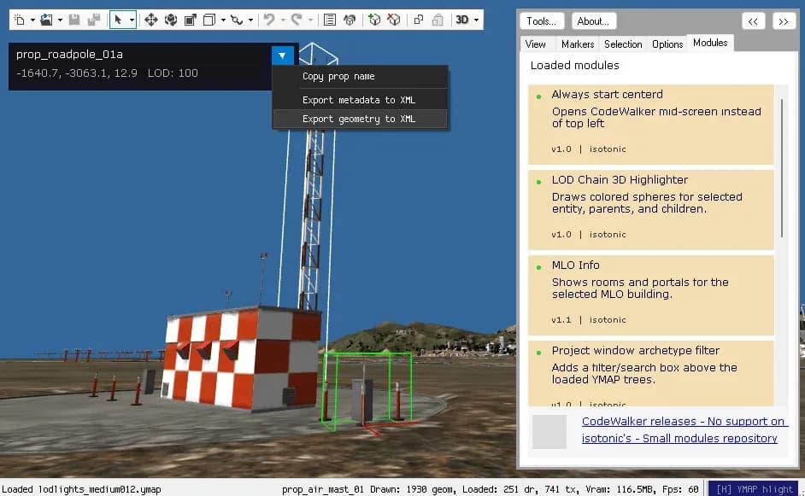This screenshot has width=805, height=496.
Task: Open the info list window icon
Action: coord(330,20)
